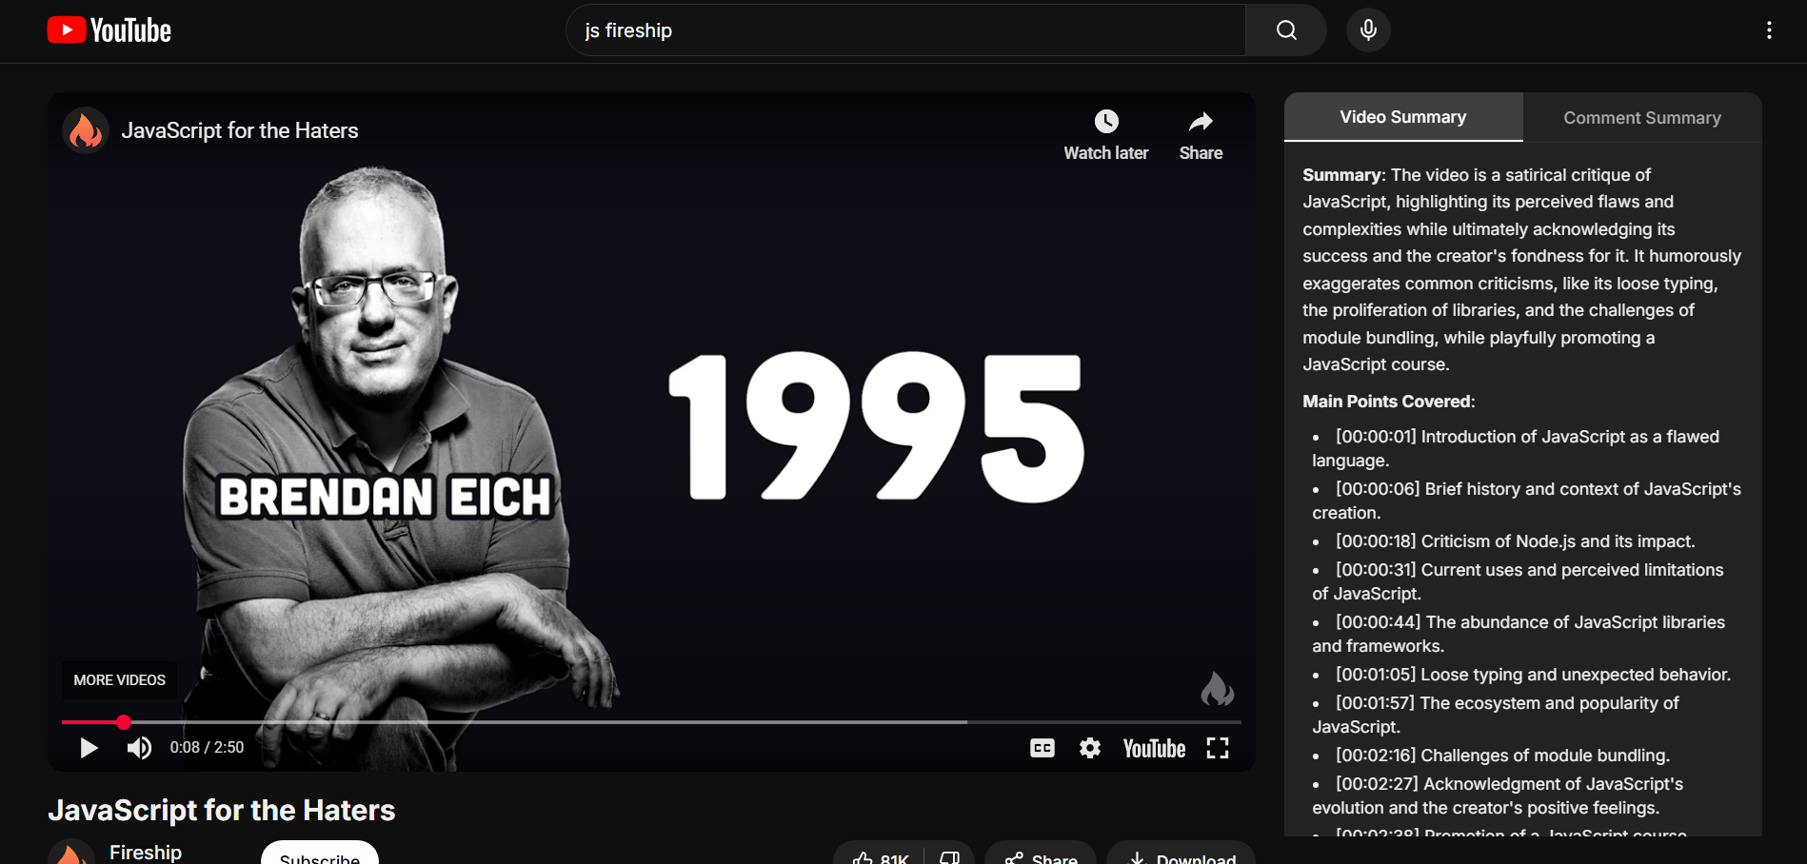This screenshot has width=1807, height=864.
Task: Enter fullscreen mode
Action: (x=1218, y=749)
